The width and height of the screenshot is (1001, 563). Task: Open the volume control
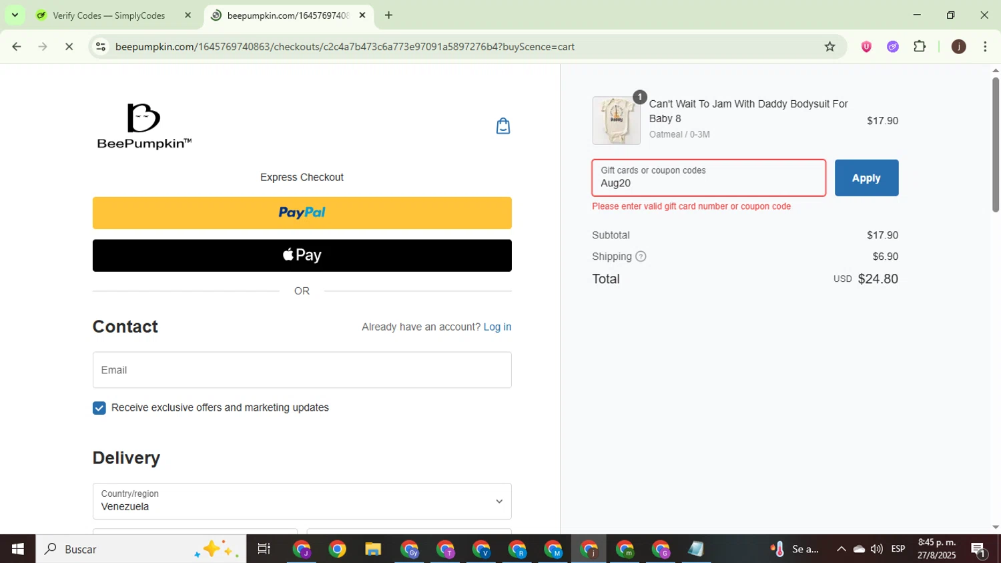[x=877, y=549]
